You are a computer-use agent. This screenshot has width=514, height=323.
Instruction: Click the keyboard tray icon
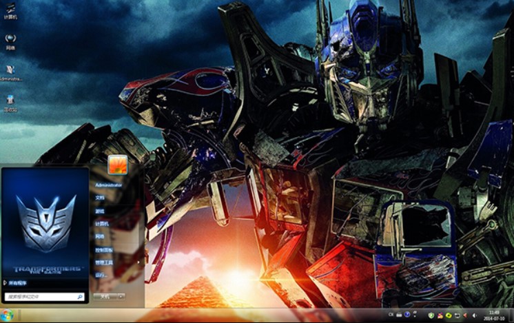399,315
